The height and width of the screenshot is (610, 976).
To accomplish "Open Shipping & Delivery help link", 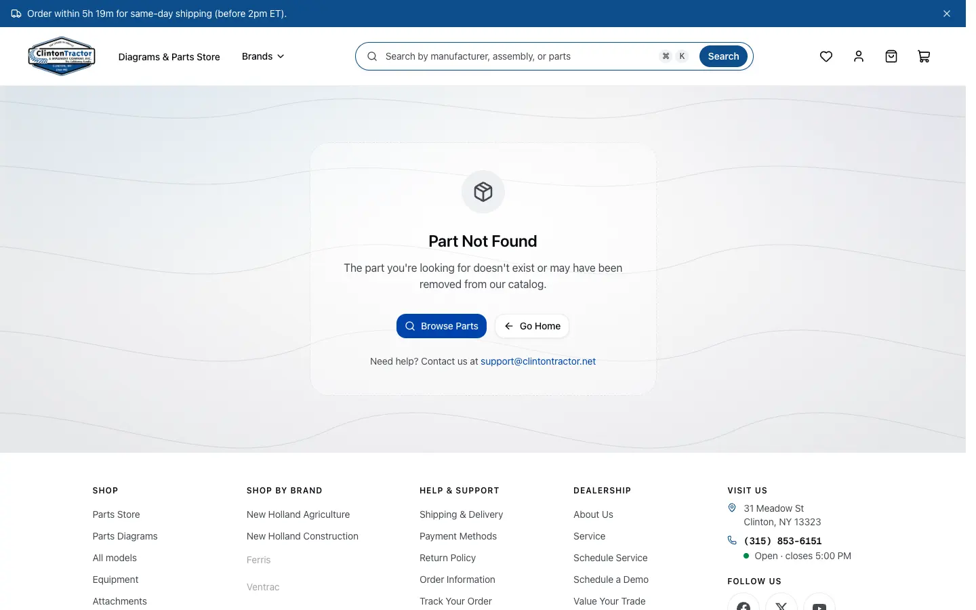I will pos(461,514).
